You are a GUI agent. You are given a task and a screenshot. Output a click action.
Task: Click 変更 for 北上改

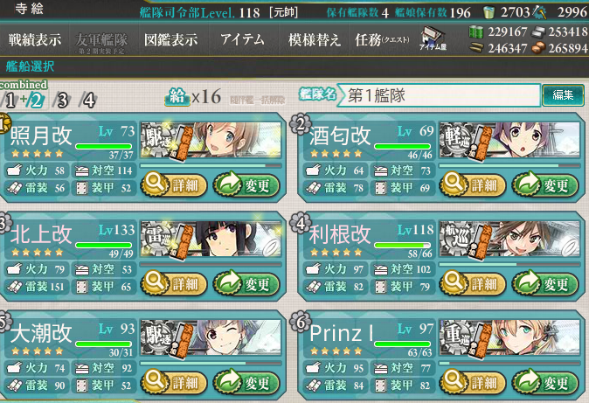[246, 284]
